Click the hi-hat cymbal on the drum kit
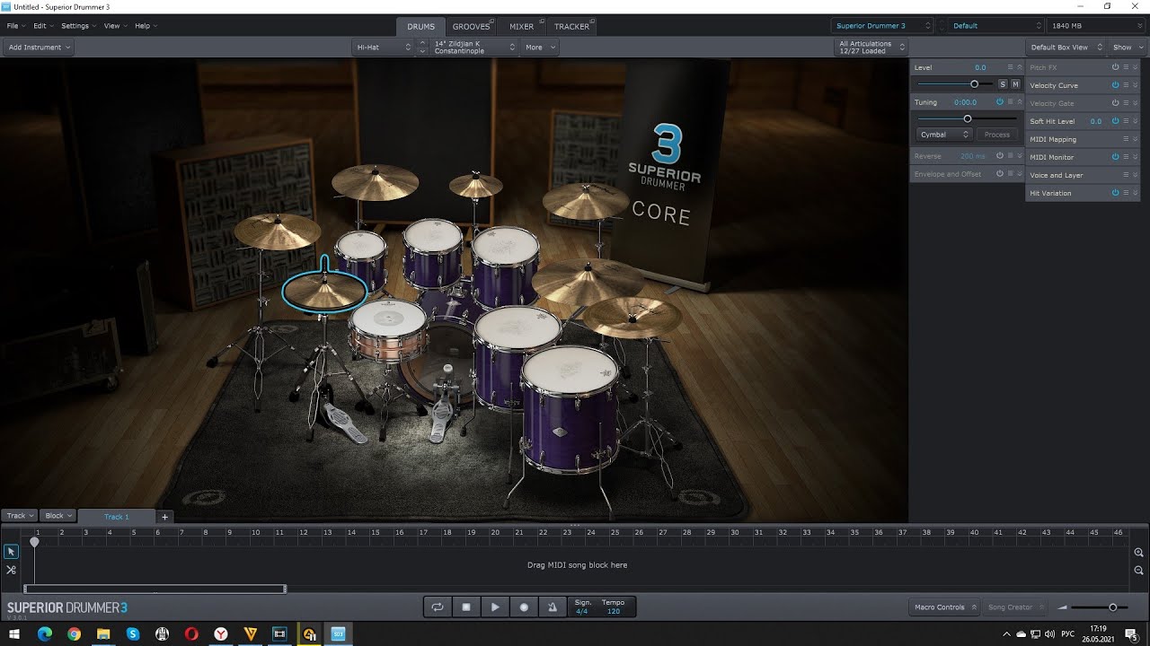The image size is (1150, 646). (x=325, y=291)
